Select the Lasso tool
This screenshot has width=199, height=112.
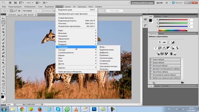(x=3, y=26)
